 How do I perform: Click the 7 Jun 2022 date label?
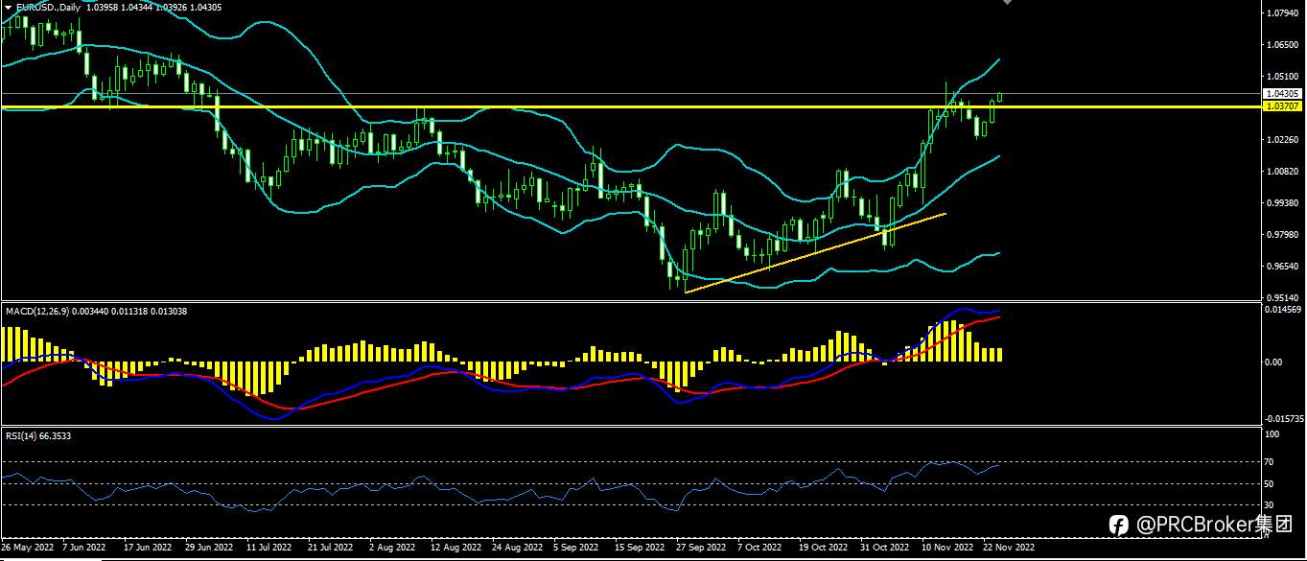coord(84,548)
